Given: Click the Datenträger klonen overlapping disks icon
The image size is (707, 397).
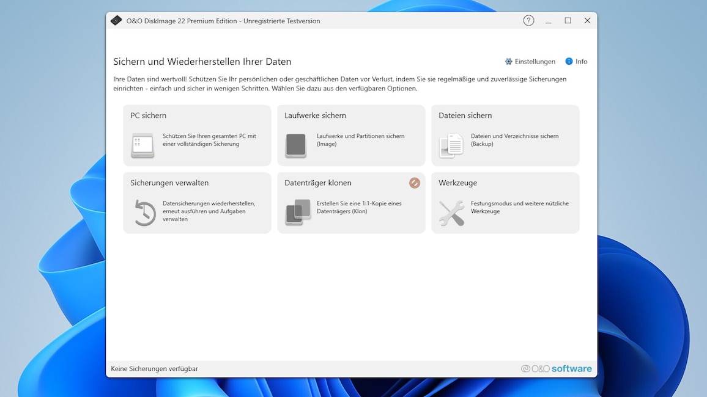Looking at the screenshot, I should [298, 212].
